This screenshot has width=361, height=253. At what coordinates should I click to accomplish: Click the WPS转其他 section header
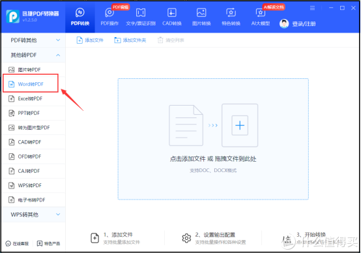coord(34,215)
